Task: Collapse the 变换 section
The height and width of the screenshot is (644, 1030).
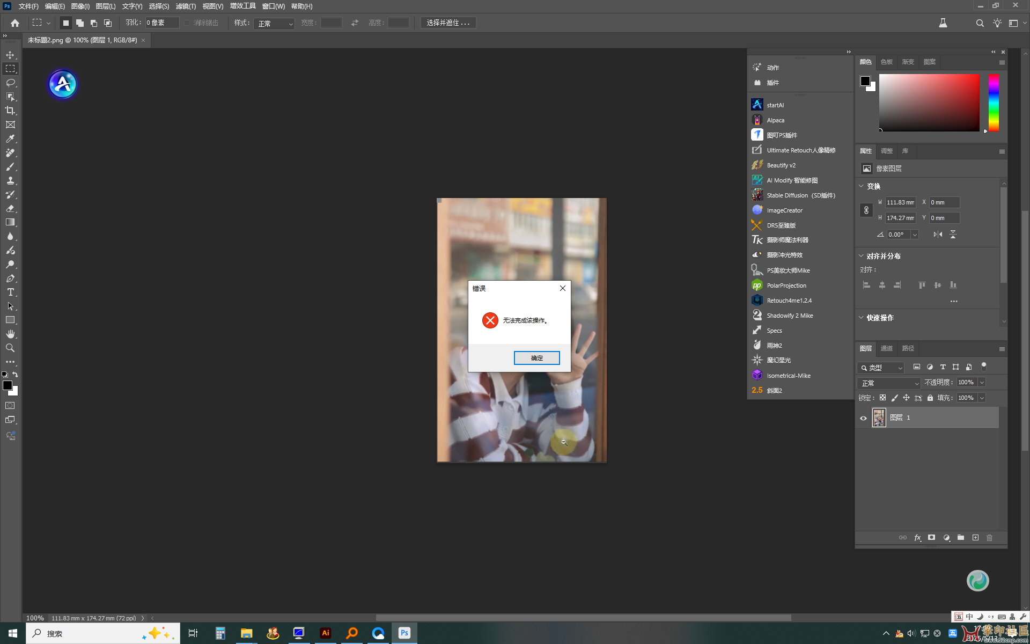Action: [x=861, y=186]
